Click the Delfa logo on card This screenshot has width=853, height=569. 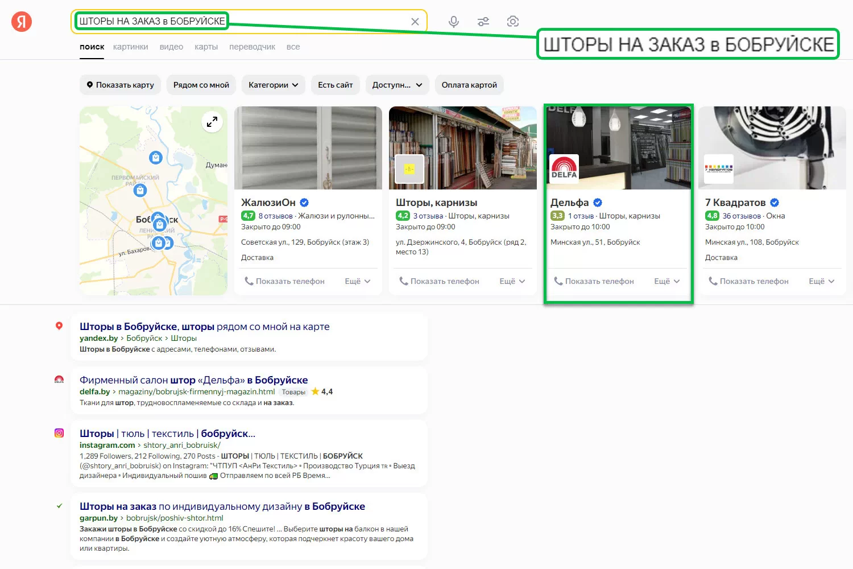(x=564, y=168)
